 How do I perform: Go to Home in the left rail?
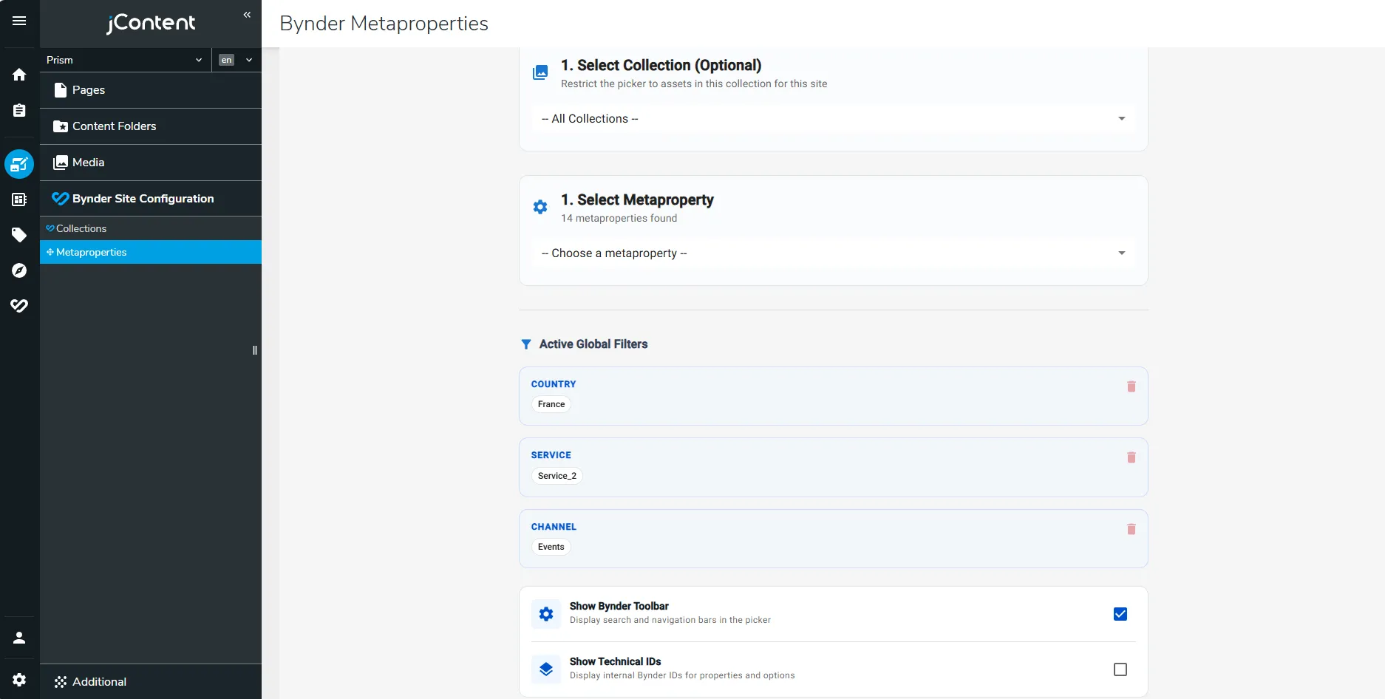(19, 75)
